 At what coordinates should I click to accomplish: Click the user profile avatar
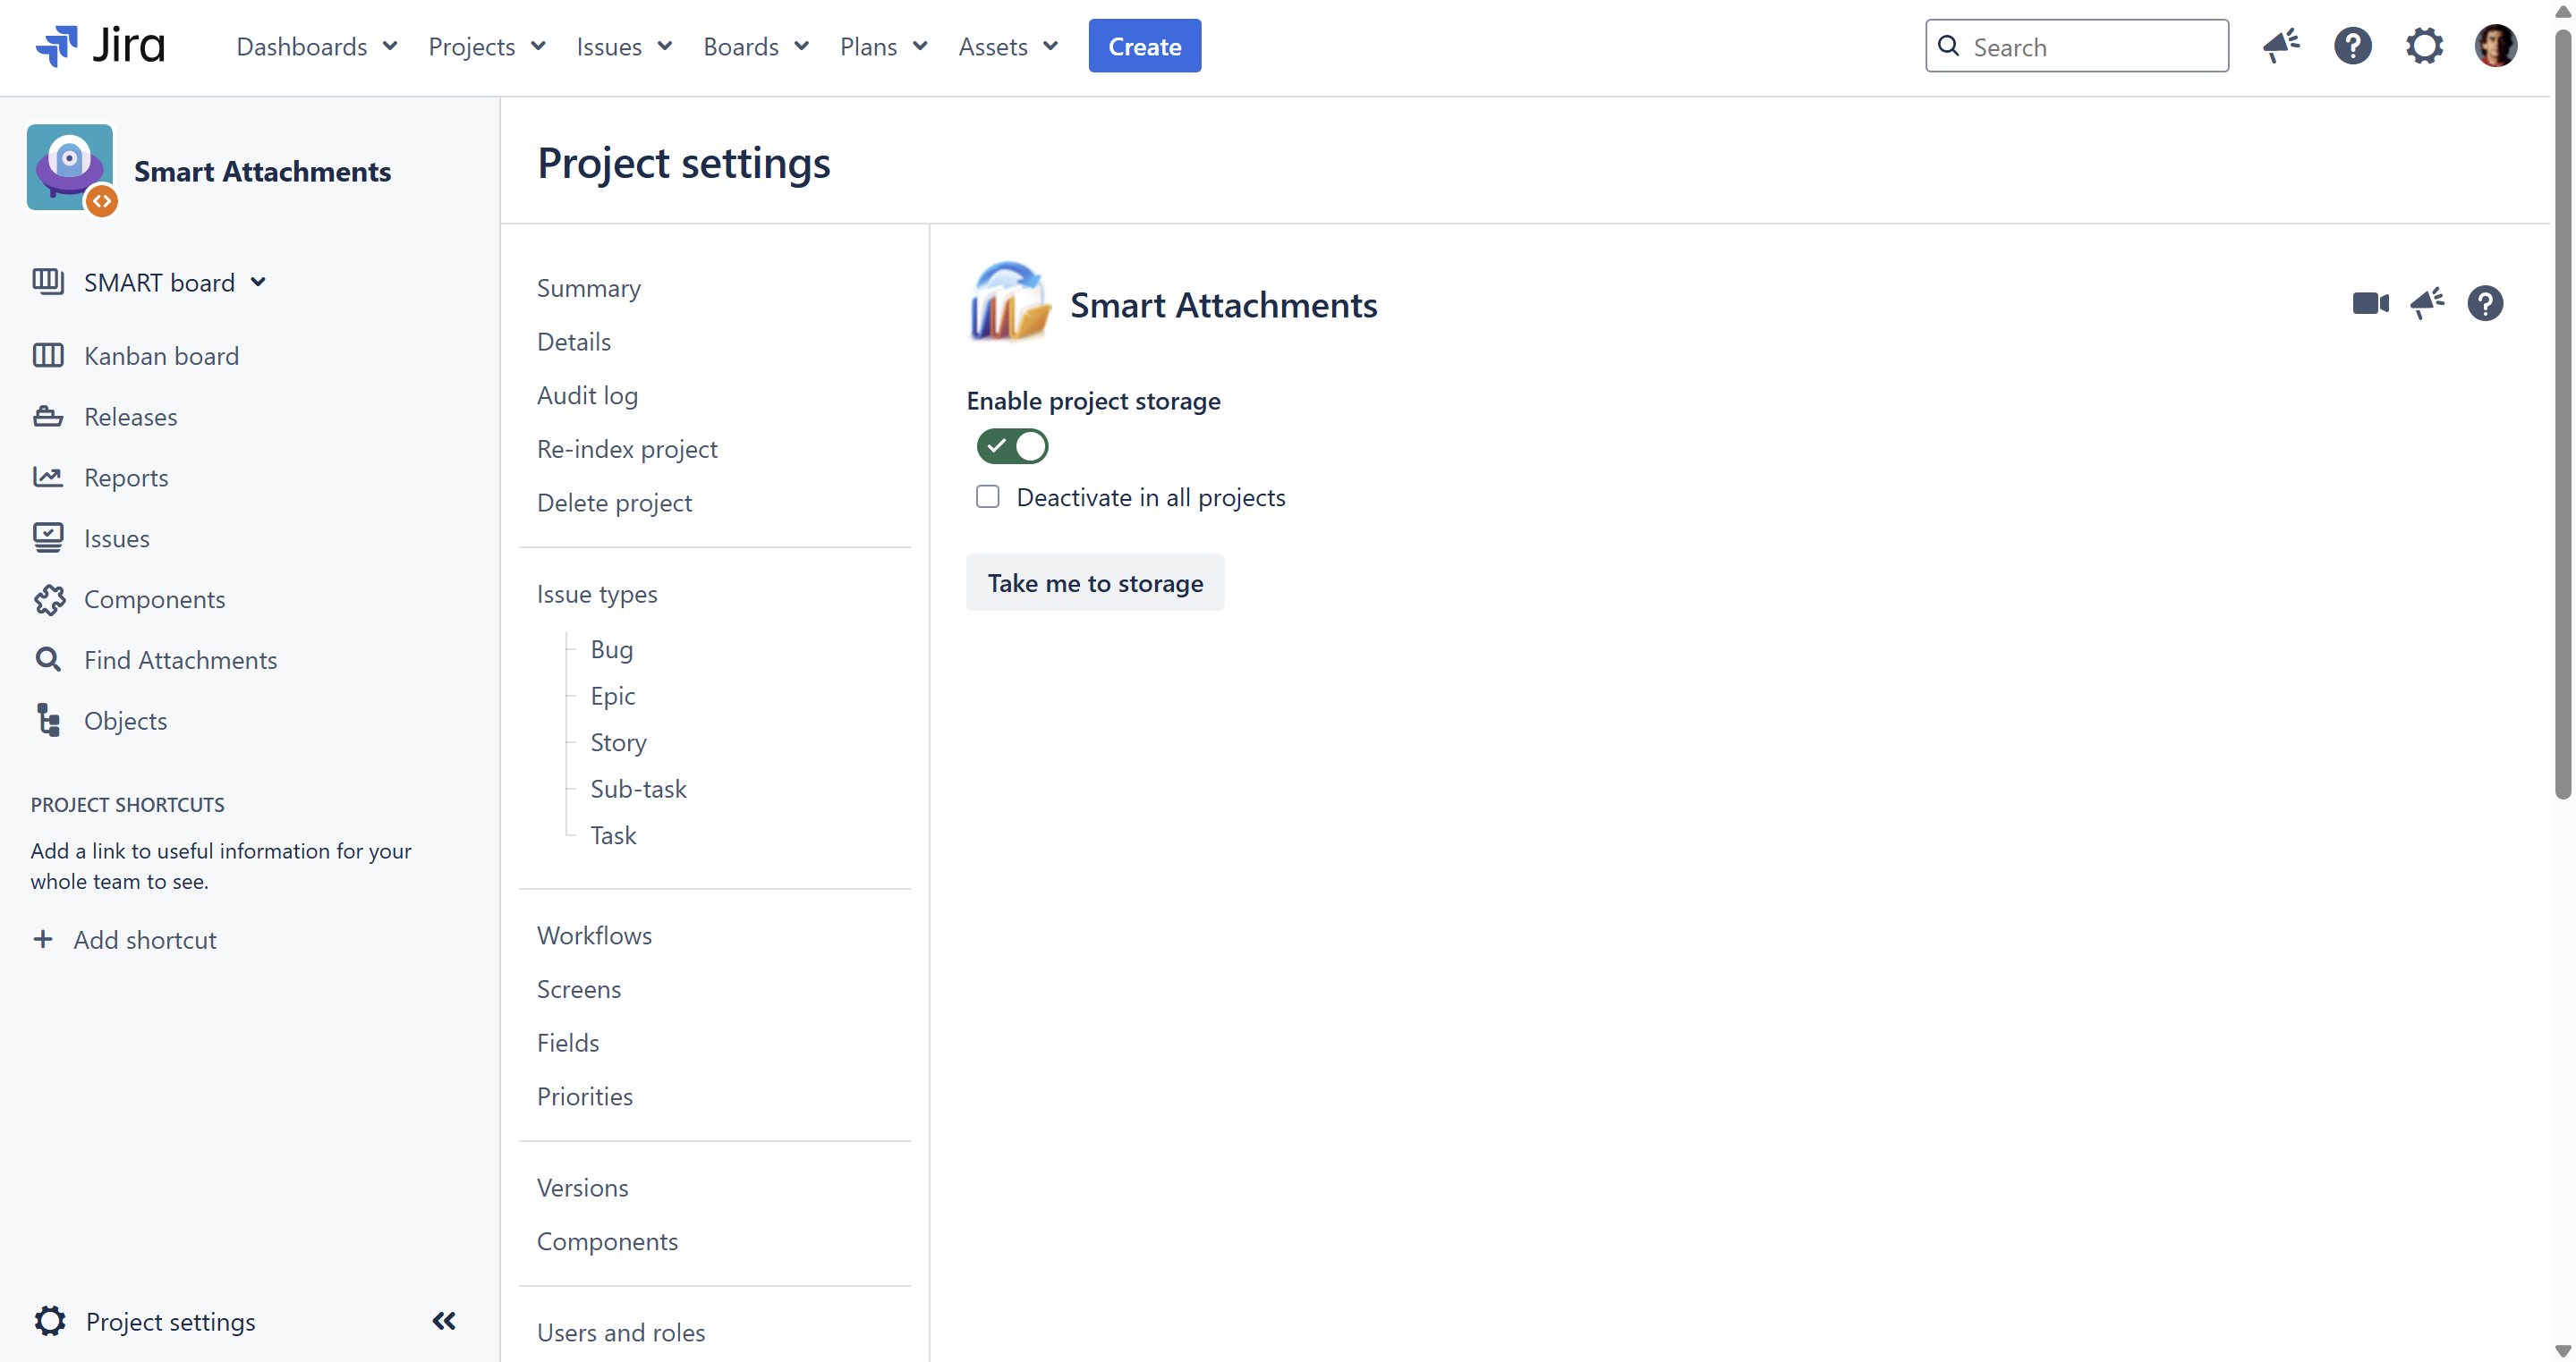click(x=2495, y=46)
